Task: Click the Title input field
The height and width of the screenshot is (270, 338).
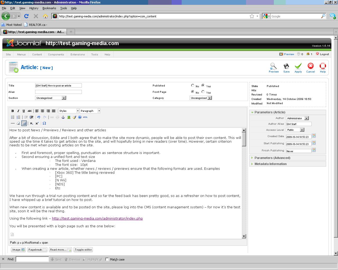Action: (58, 85)
